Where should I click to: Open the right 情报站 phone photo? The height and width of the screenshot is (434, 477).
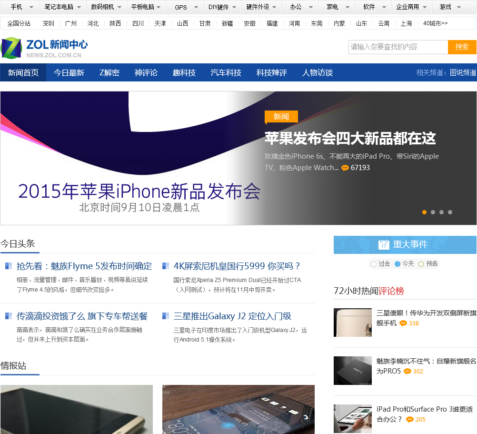238,409
